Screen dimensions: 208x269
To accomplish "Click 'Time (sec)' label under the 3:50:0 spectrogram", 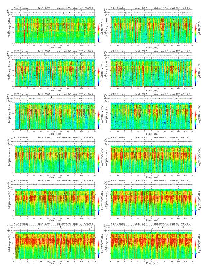I will click(x=152, y=177).
